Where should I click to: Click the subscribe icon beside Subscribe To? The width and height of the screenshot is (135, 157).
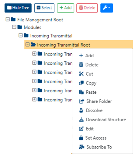coord(81,147)
